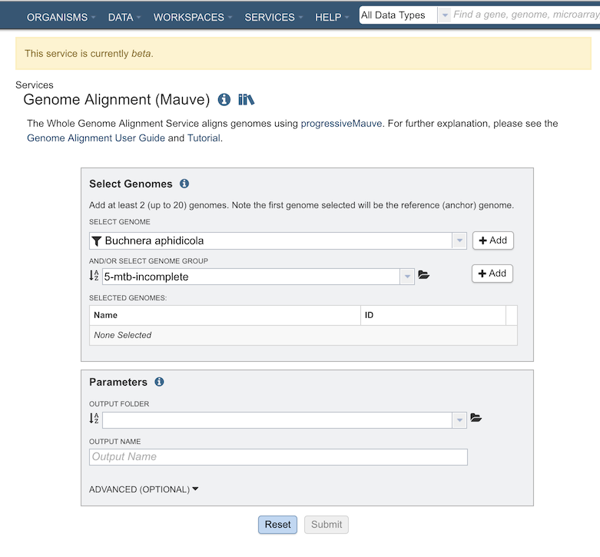Toggle sort icon beside genome group field
The height and width of the screenshot is (557, 600).
(94, 276)
